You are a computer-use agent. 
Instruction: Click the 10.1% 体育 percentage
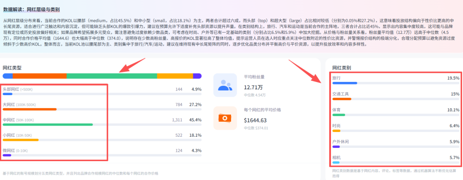point(453,110)
